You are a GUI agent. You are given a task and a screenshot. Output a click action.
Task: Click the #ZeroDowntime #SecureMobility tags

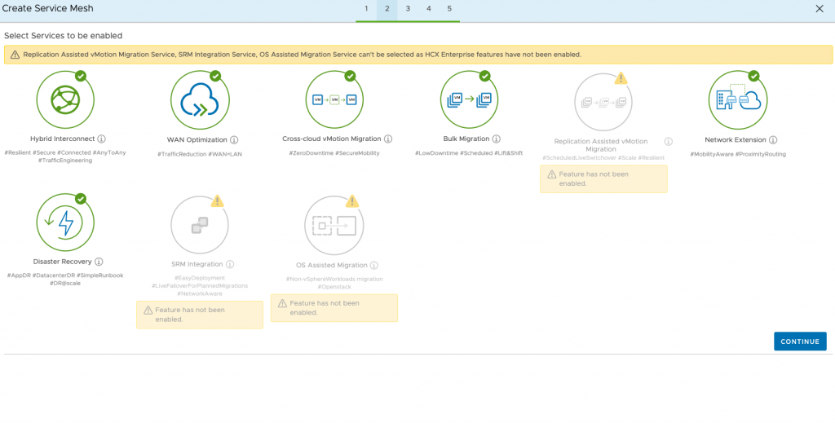point(334,153)
